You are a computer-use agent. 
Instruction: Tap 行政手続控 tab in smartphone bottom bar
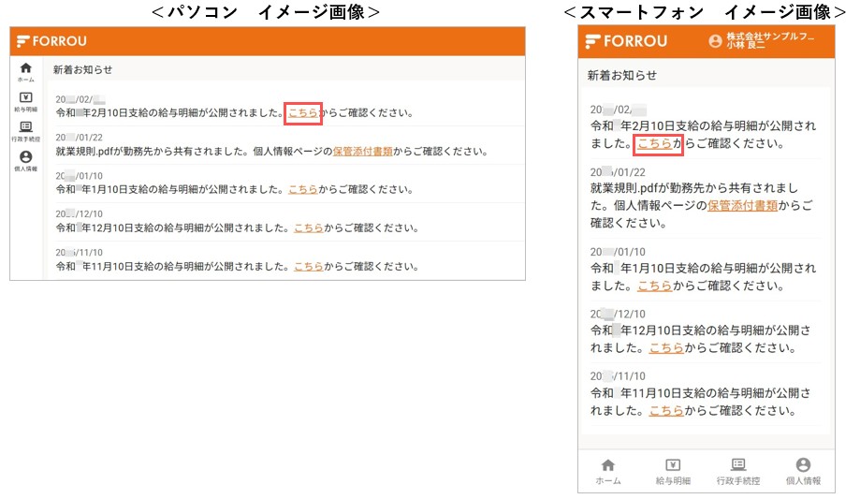tap(738, 472)
